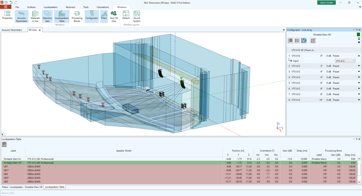Open the VTX A12 input dropdown
The width and height of the screenshot is (362, 196).
point(345,61)
